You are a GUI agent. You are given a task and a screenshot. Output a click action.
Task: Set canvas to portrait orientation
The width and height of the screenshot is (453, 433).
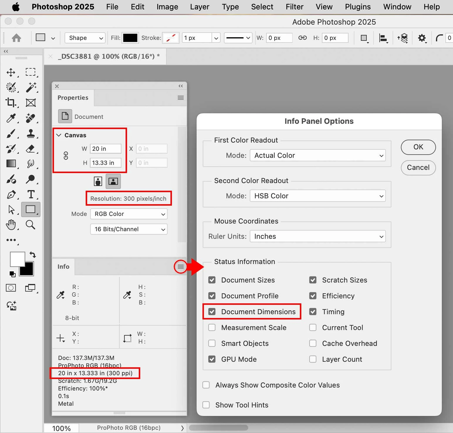coord(98,181)
